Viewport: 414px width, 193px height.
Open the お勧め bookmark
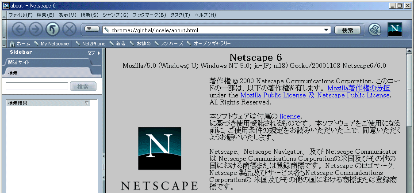(140, 44)
